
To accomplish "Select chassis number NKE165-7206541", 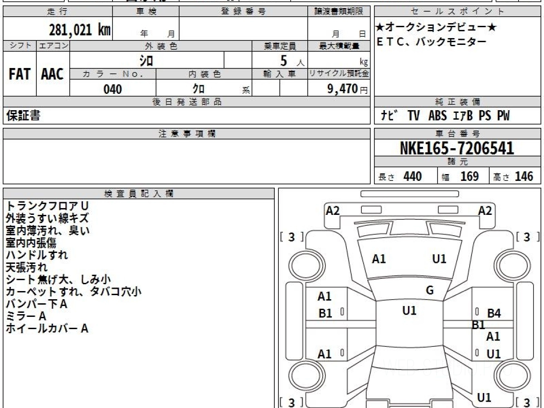I will coord(457,148).
